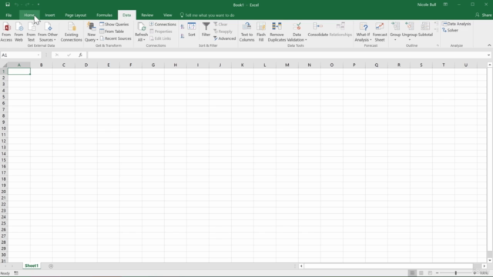Open Existing Connections

[x=71, y=32]
